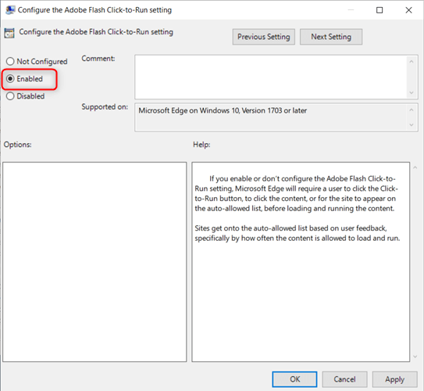
Task: Close the dialog with the X button
Action: [409, 10]
